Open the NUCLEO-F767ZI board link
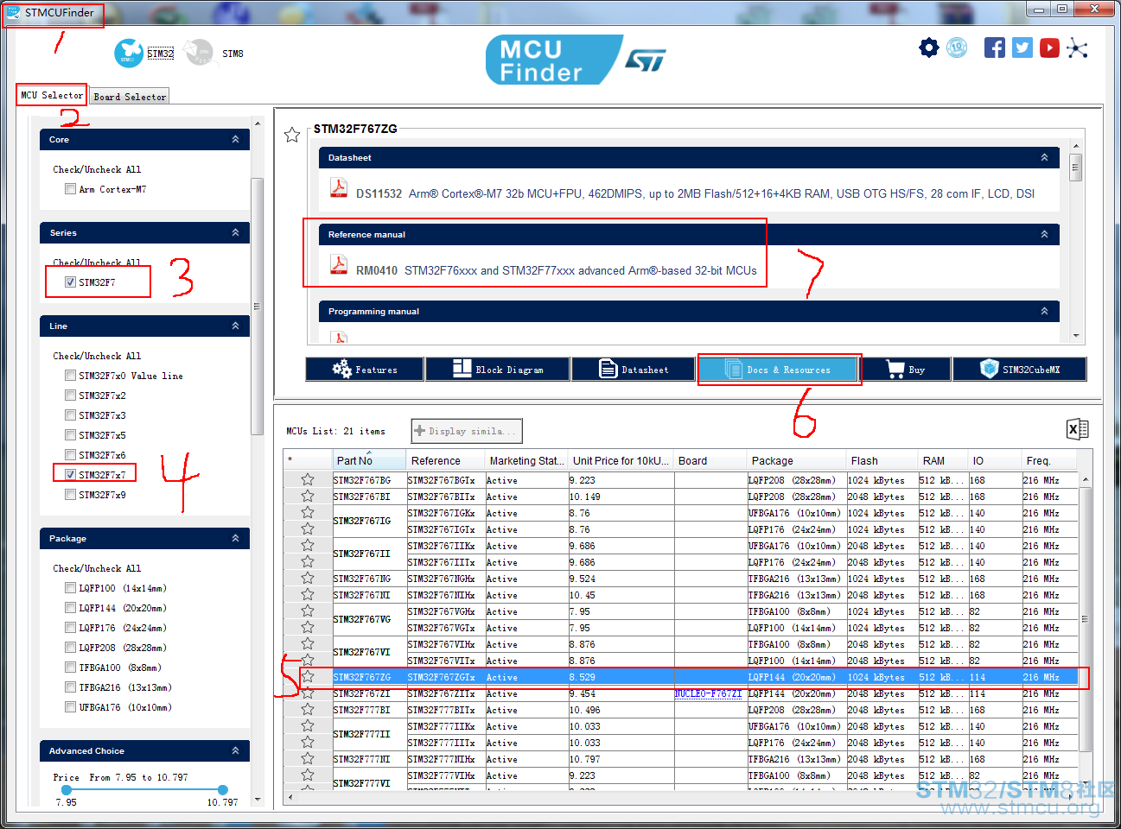The height and width of the screenshot is (829, 1121). click(x=709, y=693)
